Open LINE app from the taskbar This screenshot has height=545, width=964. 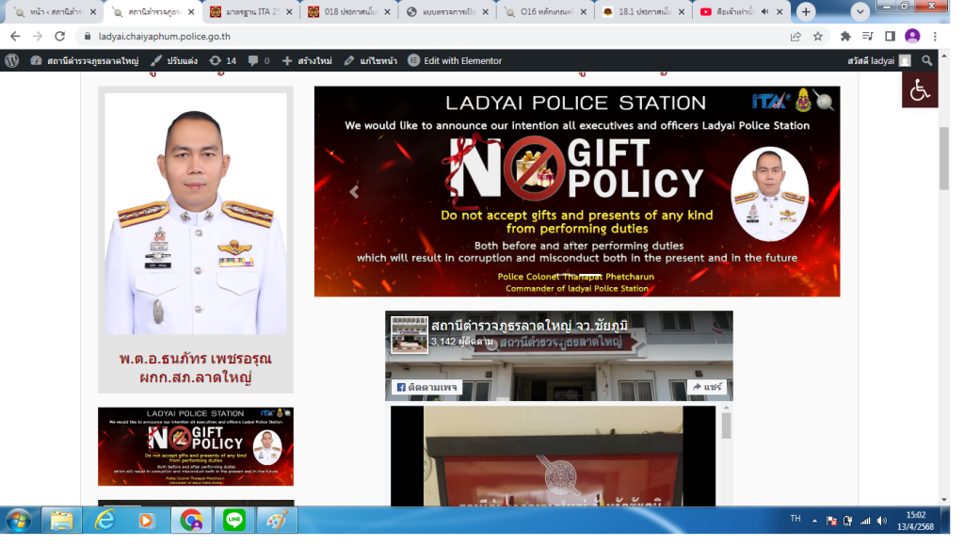tap(233, 520)
